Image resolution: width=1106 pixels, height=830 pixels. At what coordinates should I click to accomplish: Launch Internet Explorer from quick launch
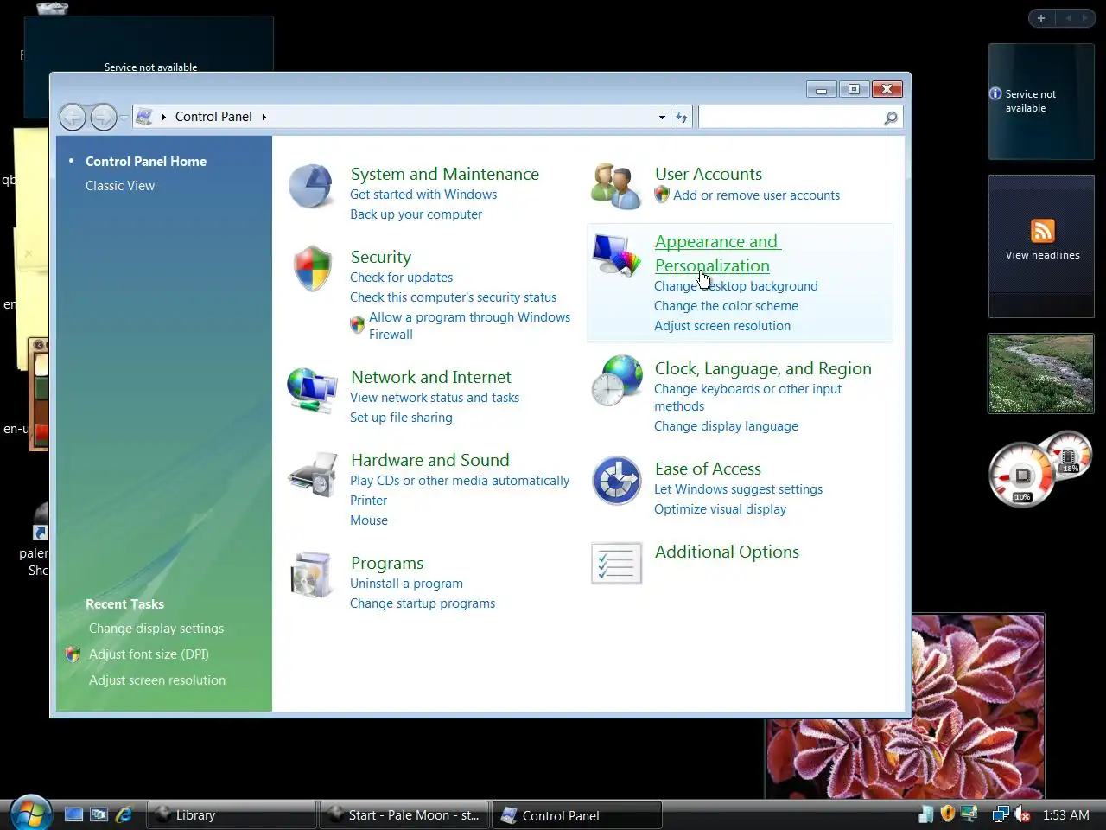pyautogui.click(x=124, y=814)
